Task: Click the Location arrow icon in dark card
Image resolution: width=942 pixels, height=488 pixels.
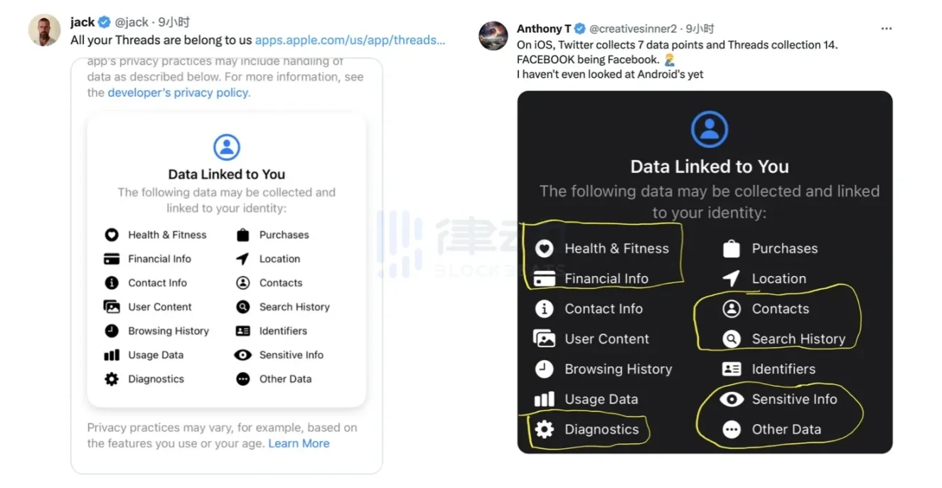Action: (x=732, y=279)
